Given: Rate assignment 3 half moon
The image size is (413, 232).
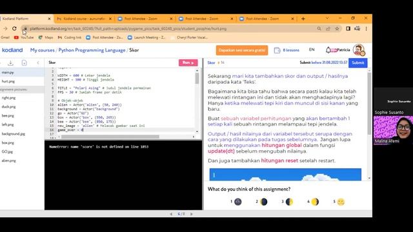Looking at the screenshot, I should pos(289,202).
